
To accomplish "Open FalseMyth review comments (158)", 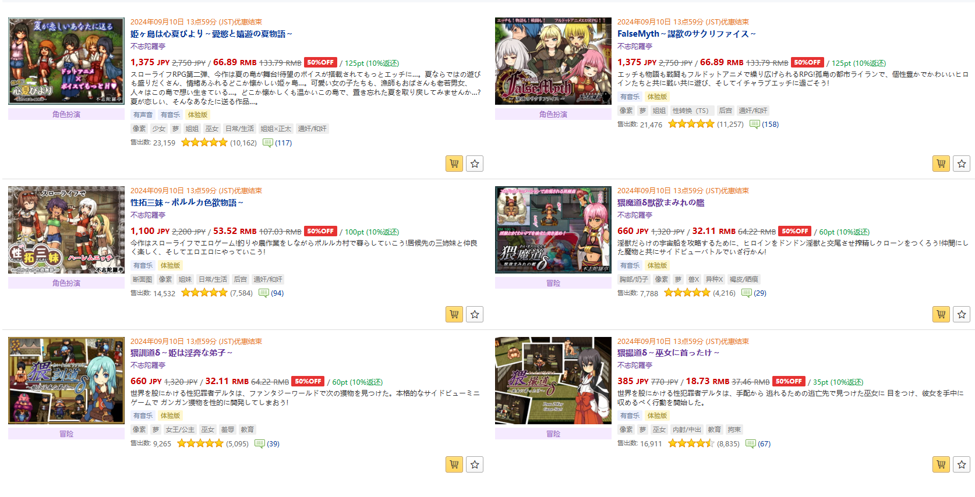I will (x=764, y=124).
